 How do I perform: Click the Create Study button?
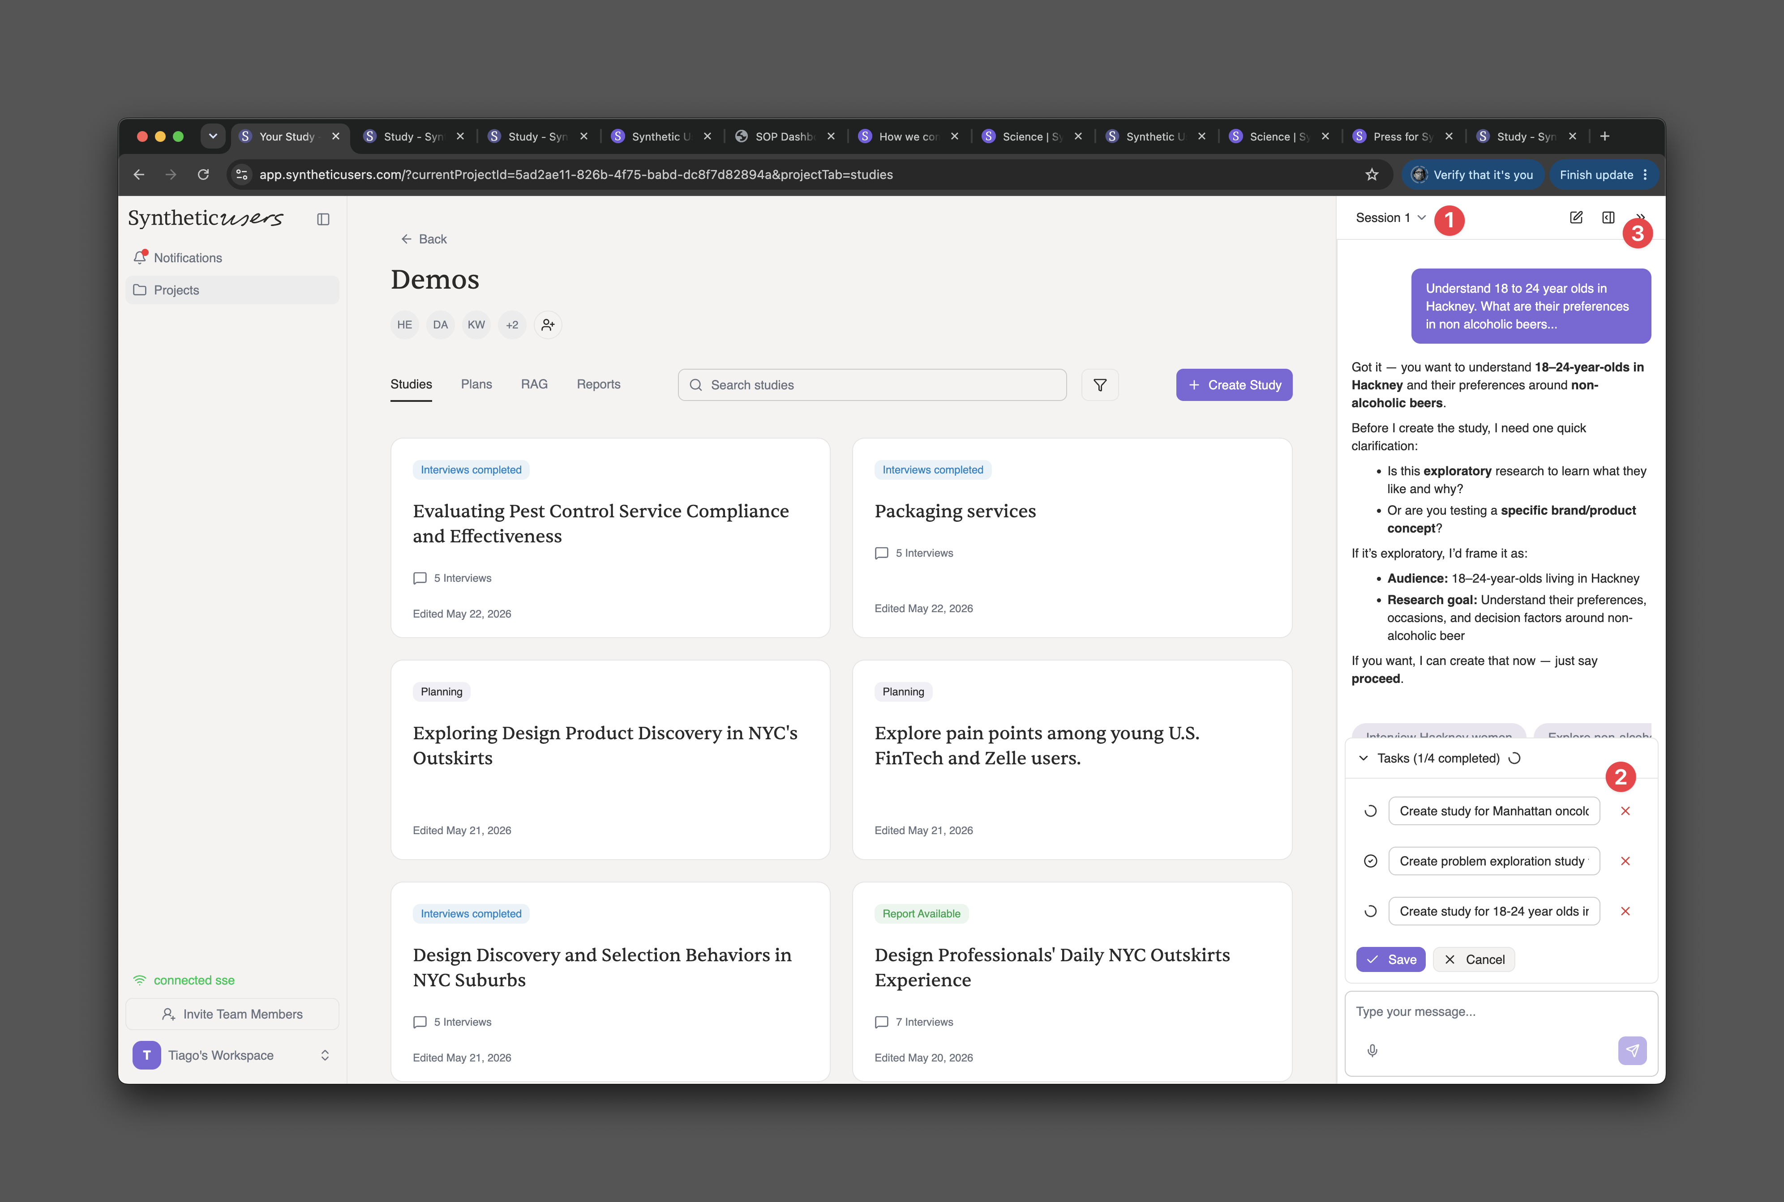(1234, 385)
